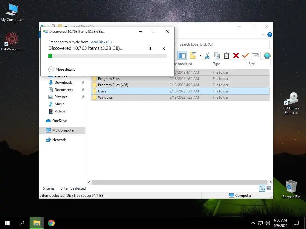
Task: Sort by the Date modified column header
Action: click(x=192, y=64)
